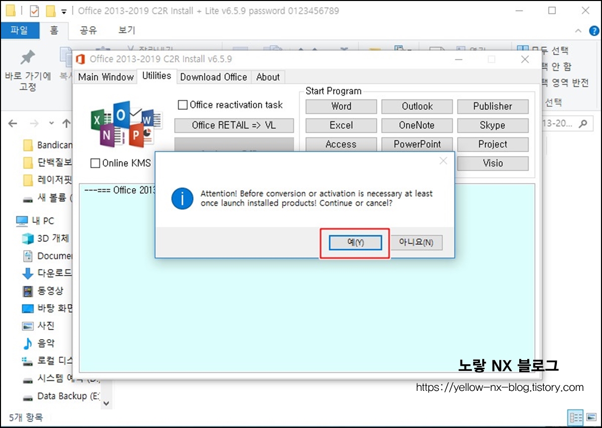Select the 홈 ribbon tab in Explorer
The width and height of the screenshot is (602, 428).
coord(54,31)
